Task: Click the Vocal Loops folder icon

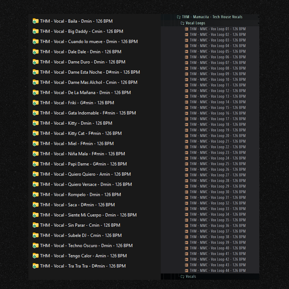Action: [x=182, y=23]
